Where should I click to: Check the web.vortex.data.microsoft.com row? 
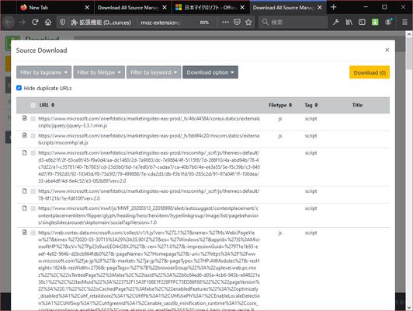point(33,233)
